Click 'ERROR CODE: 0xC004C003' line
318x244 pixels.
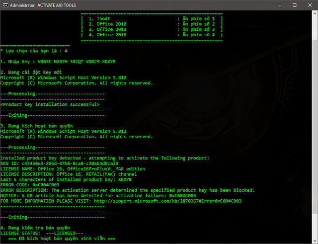(x=30, y=185)
